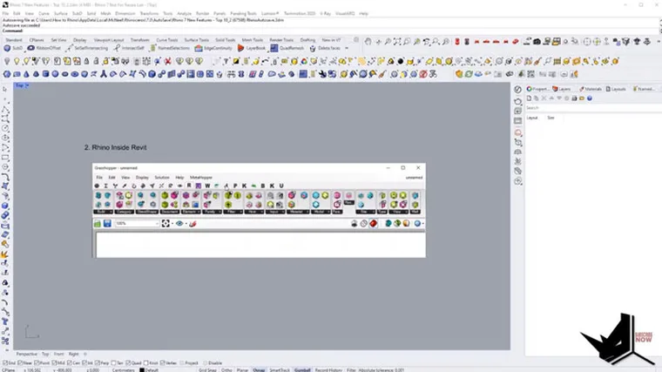Click the Rhino command cursor arrow tool in left sidebar
The width and height of the screenshot is (662, 372).
(4, 90)
